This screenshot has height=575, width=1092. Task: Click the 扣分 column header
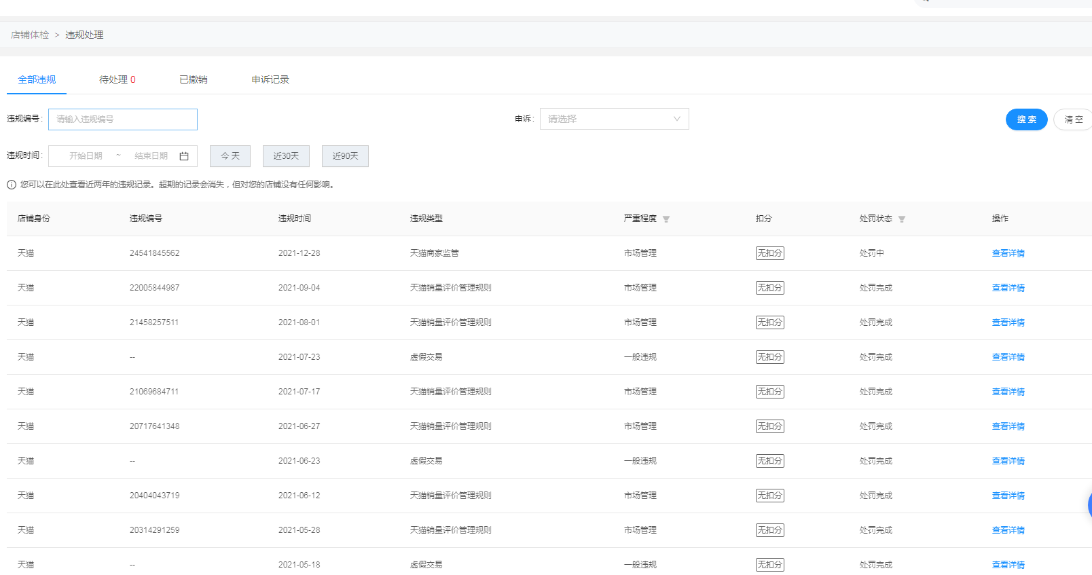(x=764, y=219)
